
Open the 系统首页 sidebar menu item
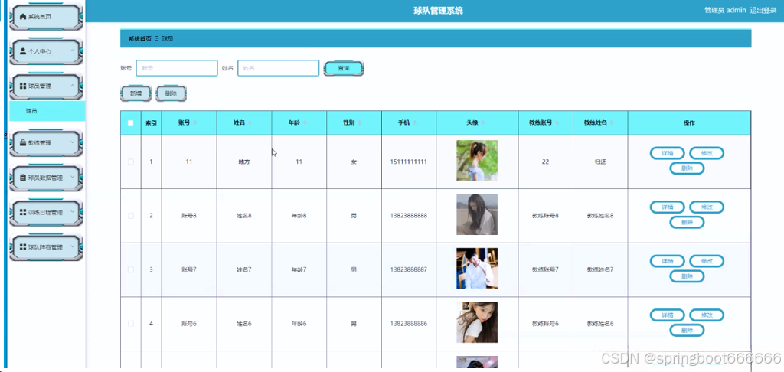click(46, 17)
